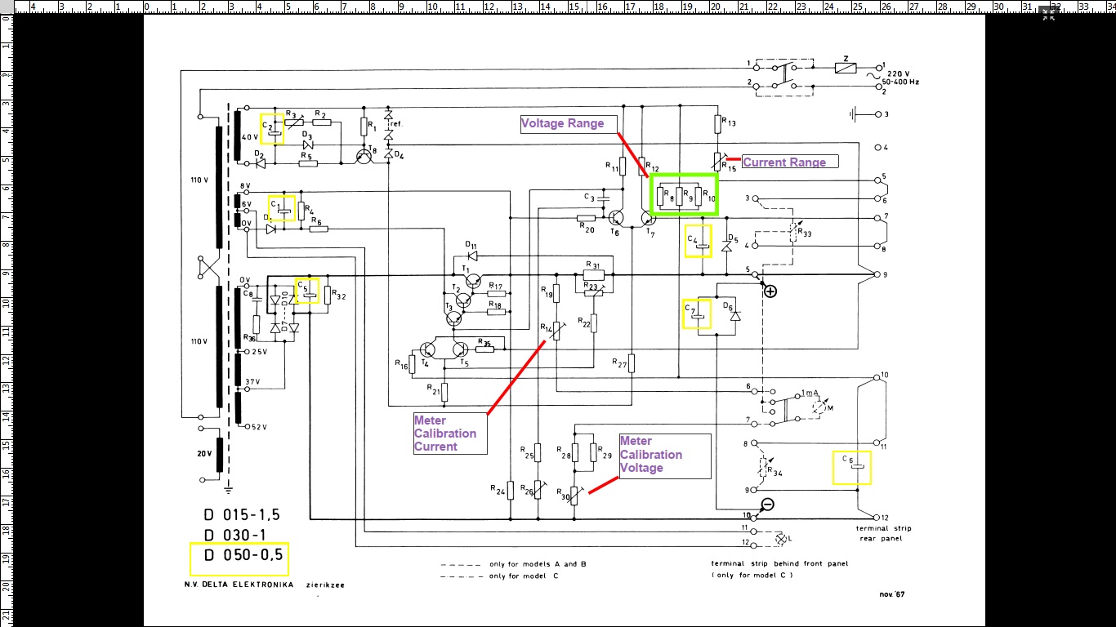Click 'terminal strip behind front panel' caption
This screenshot has width=1116, height=627.
(779, 563)
